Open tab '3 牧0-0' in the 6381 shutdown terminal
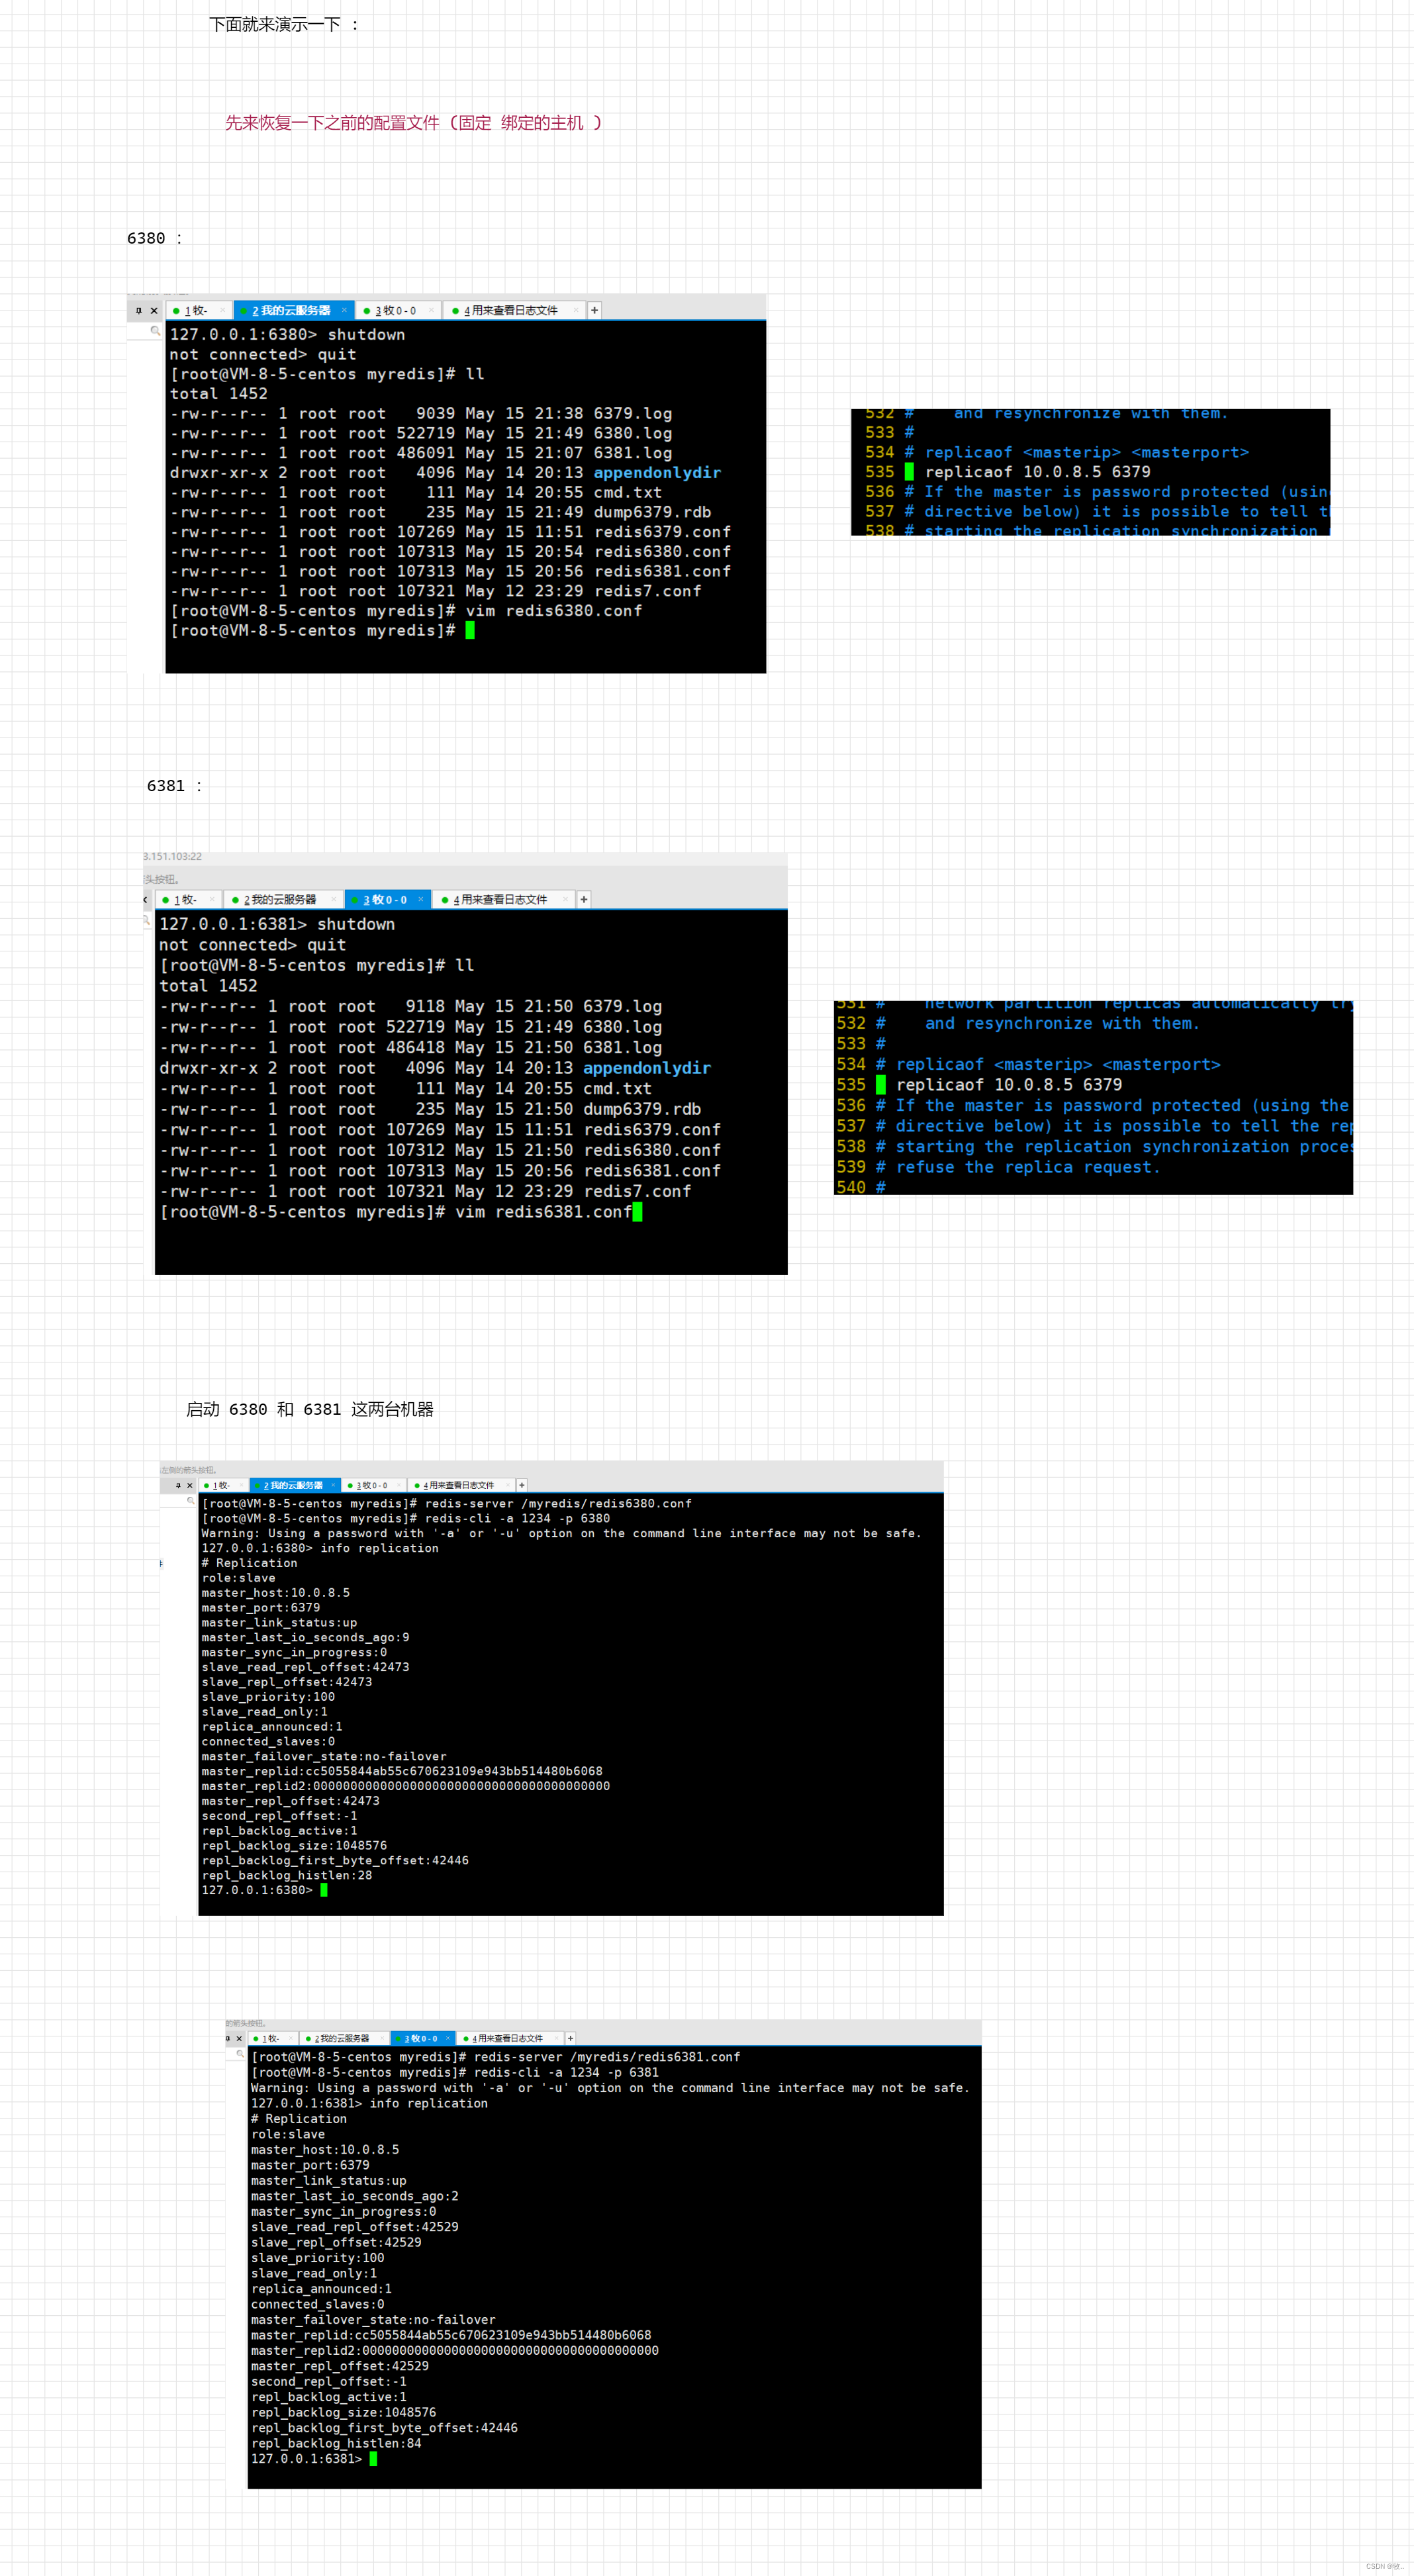The image size is (1414, 2576). coord(388,900)
